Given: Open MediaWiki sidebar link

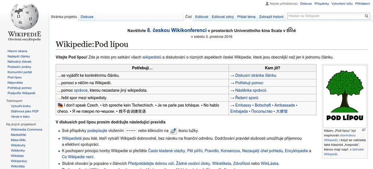Looking at the screenshot, I should [19, 135].
